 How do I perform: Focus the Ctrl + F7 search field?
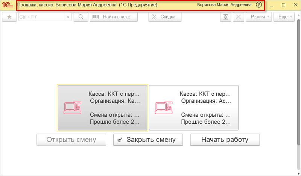pyautogui.click(x=41, y=17)
